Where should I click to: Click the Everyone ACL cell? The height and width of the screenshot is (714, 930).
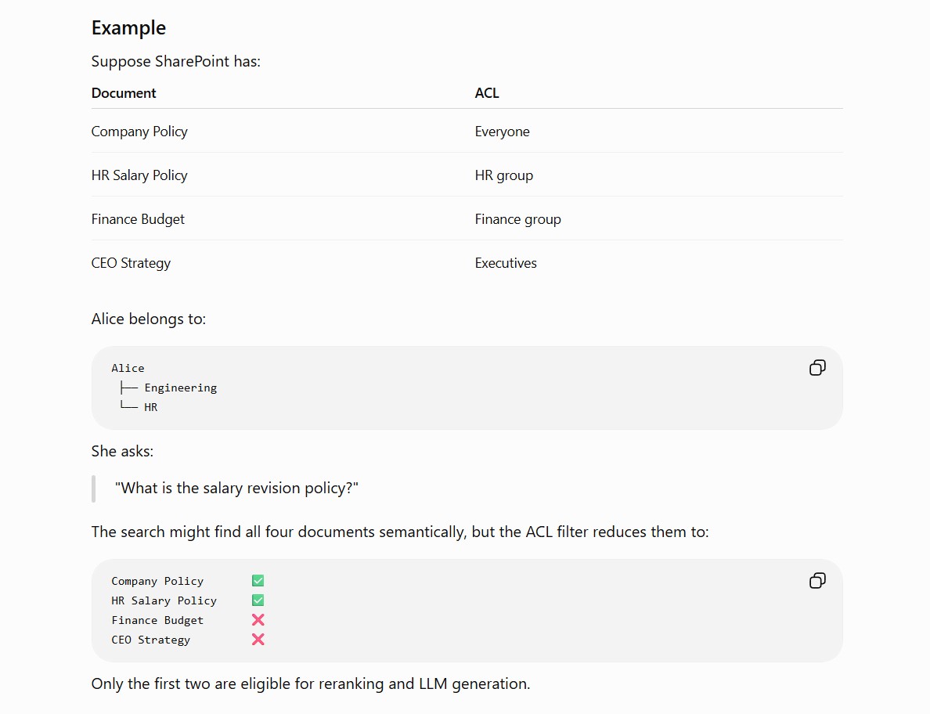(503, 132)
